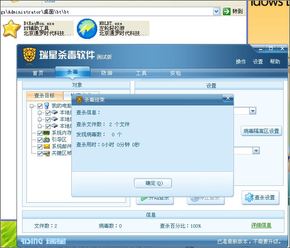
Task: Click the 查杀百分比：100% status text
Action: pos(180,226)
